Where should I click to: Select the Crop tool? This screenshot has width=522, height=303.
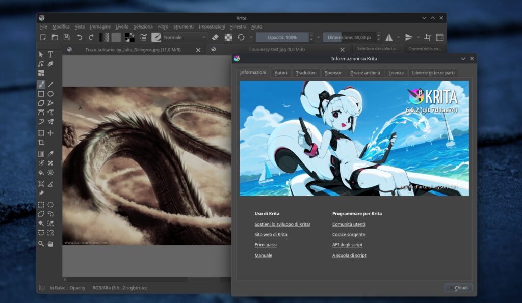41,143
